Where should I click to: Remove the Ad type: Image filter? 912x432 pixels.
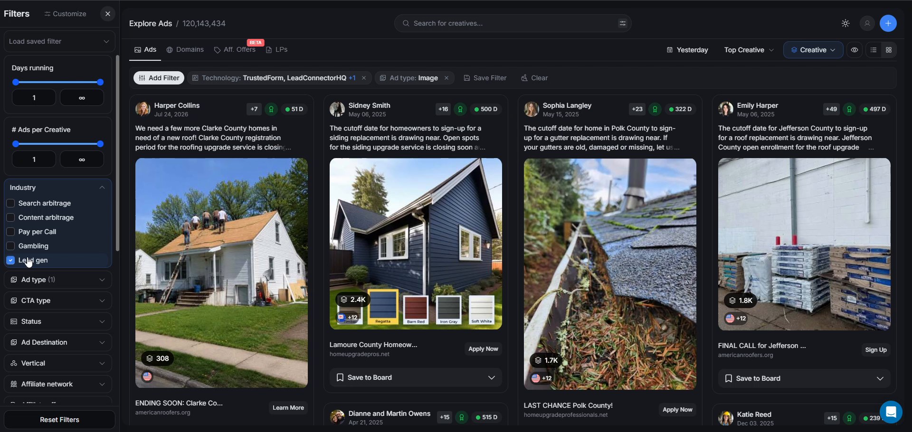pyautogui.click(x=446, y=78)
